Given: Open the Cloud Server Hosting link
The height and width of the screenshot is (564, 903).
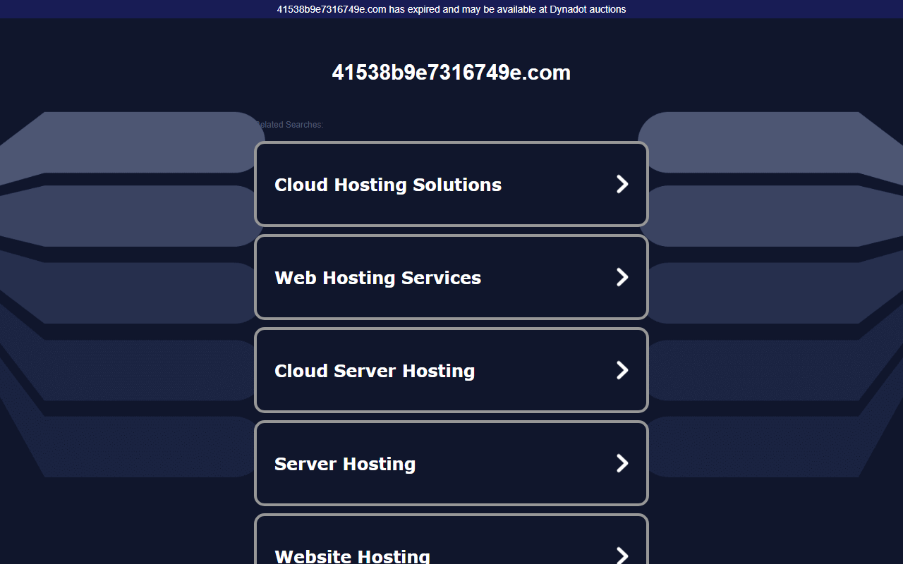Looking at the screenshot, I should [x=451, y=370].
